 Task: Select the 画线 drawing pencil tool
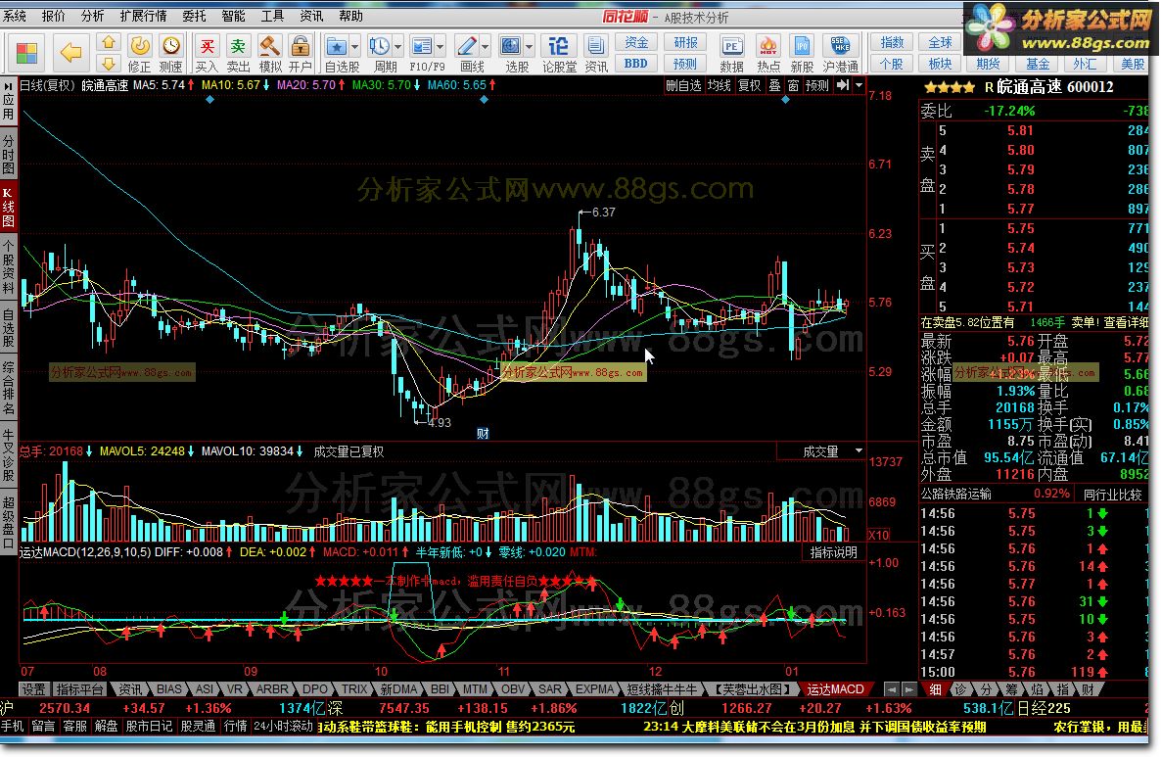coord(467,47)
